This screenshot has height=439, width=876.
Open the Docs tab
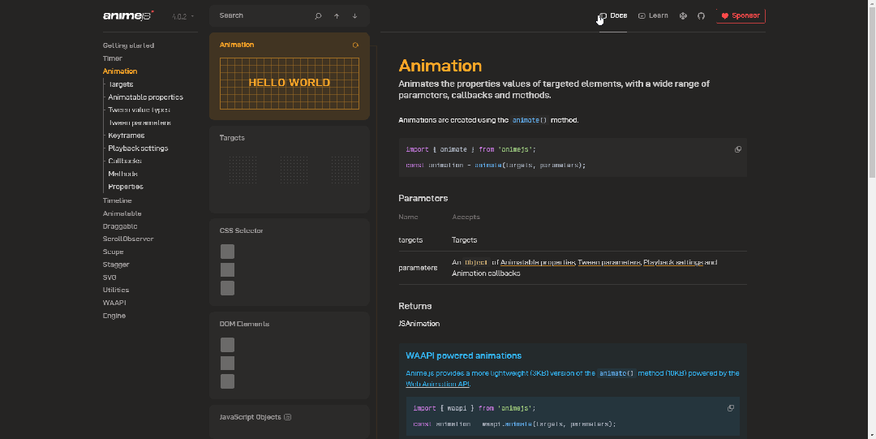(613, 15)
